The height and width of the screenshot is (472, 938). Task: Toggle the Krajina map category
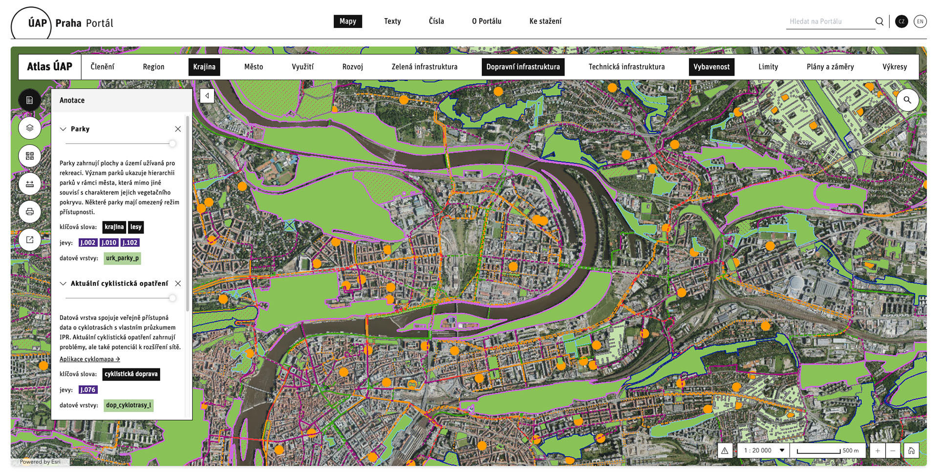click(x=204, y=67)
